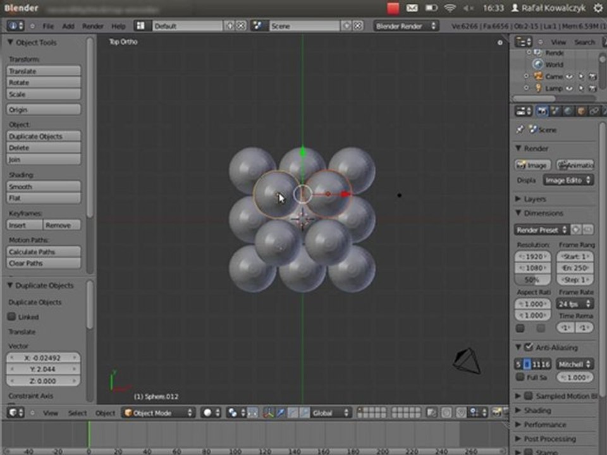Select the scale manipulator icon
The height and width of the screenshot is (455, 607).
tap(305, 413)
